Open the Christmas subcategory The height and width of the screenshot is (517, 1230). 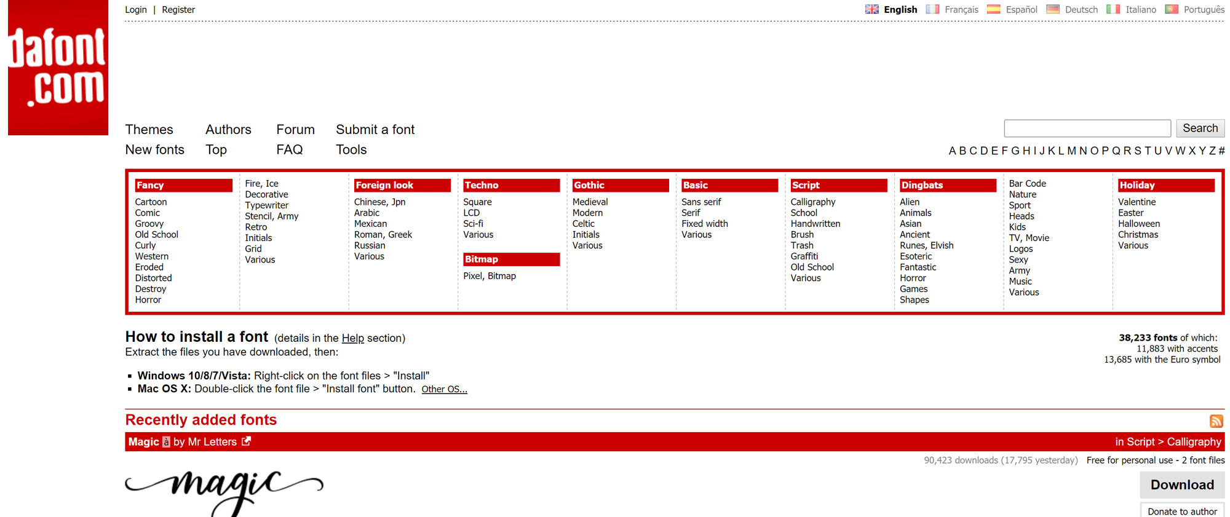(1138, 235)
